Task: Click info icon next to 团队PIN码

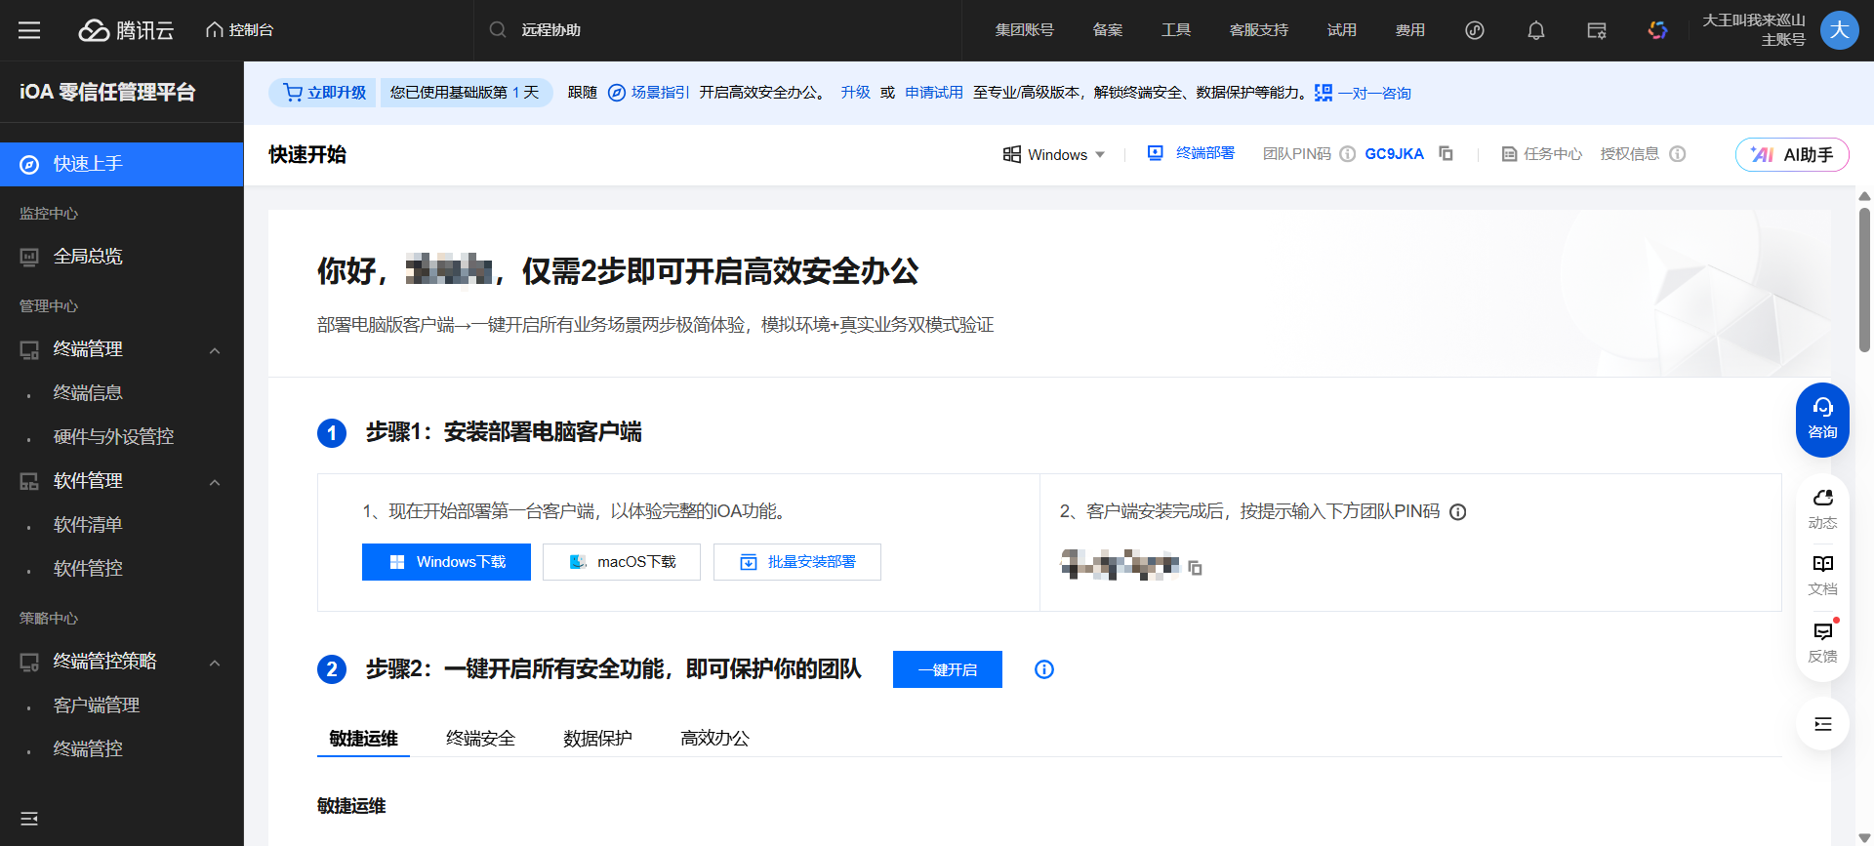Action: coord(1348,154)
